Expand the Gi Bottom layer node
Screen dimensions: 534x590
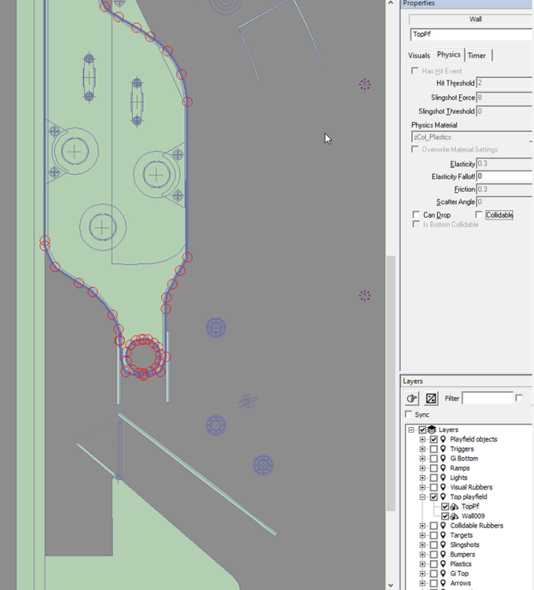pos(422,459)
